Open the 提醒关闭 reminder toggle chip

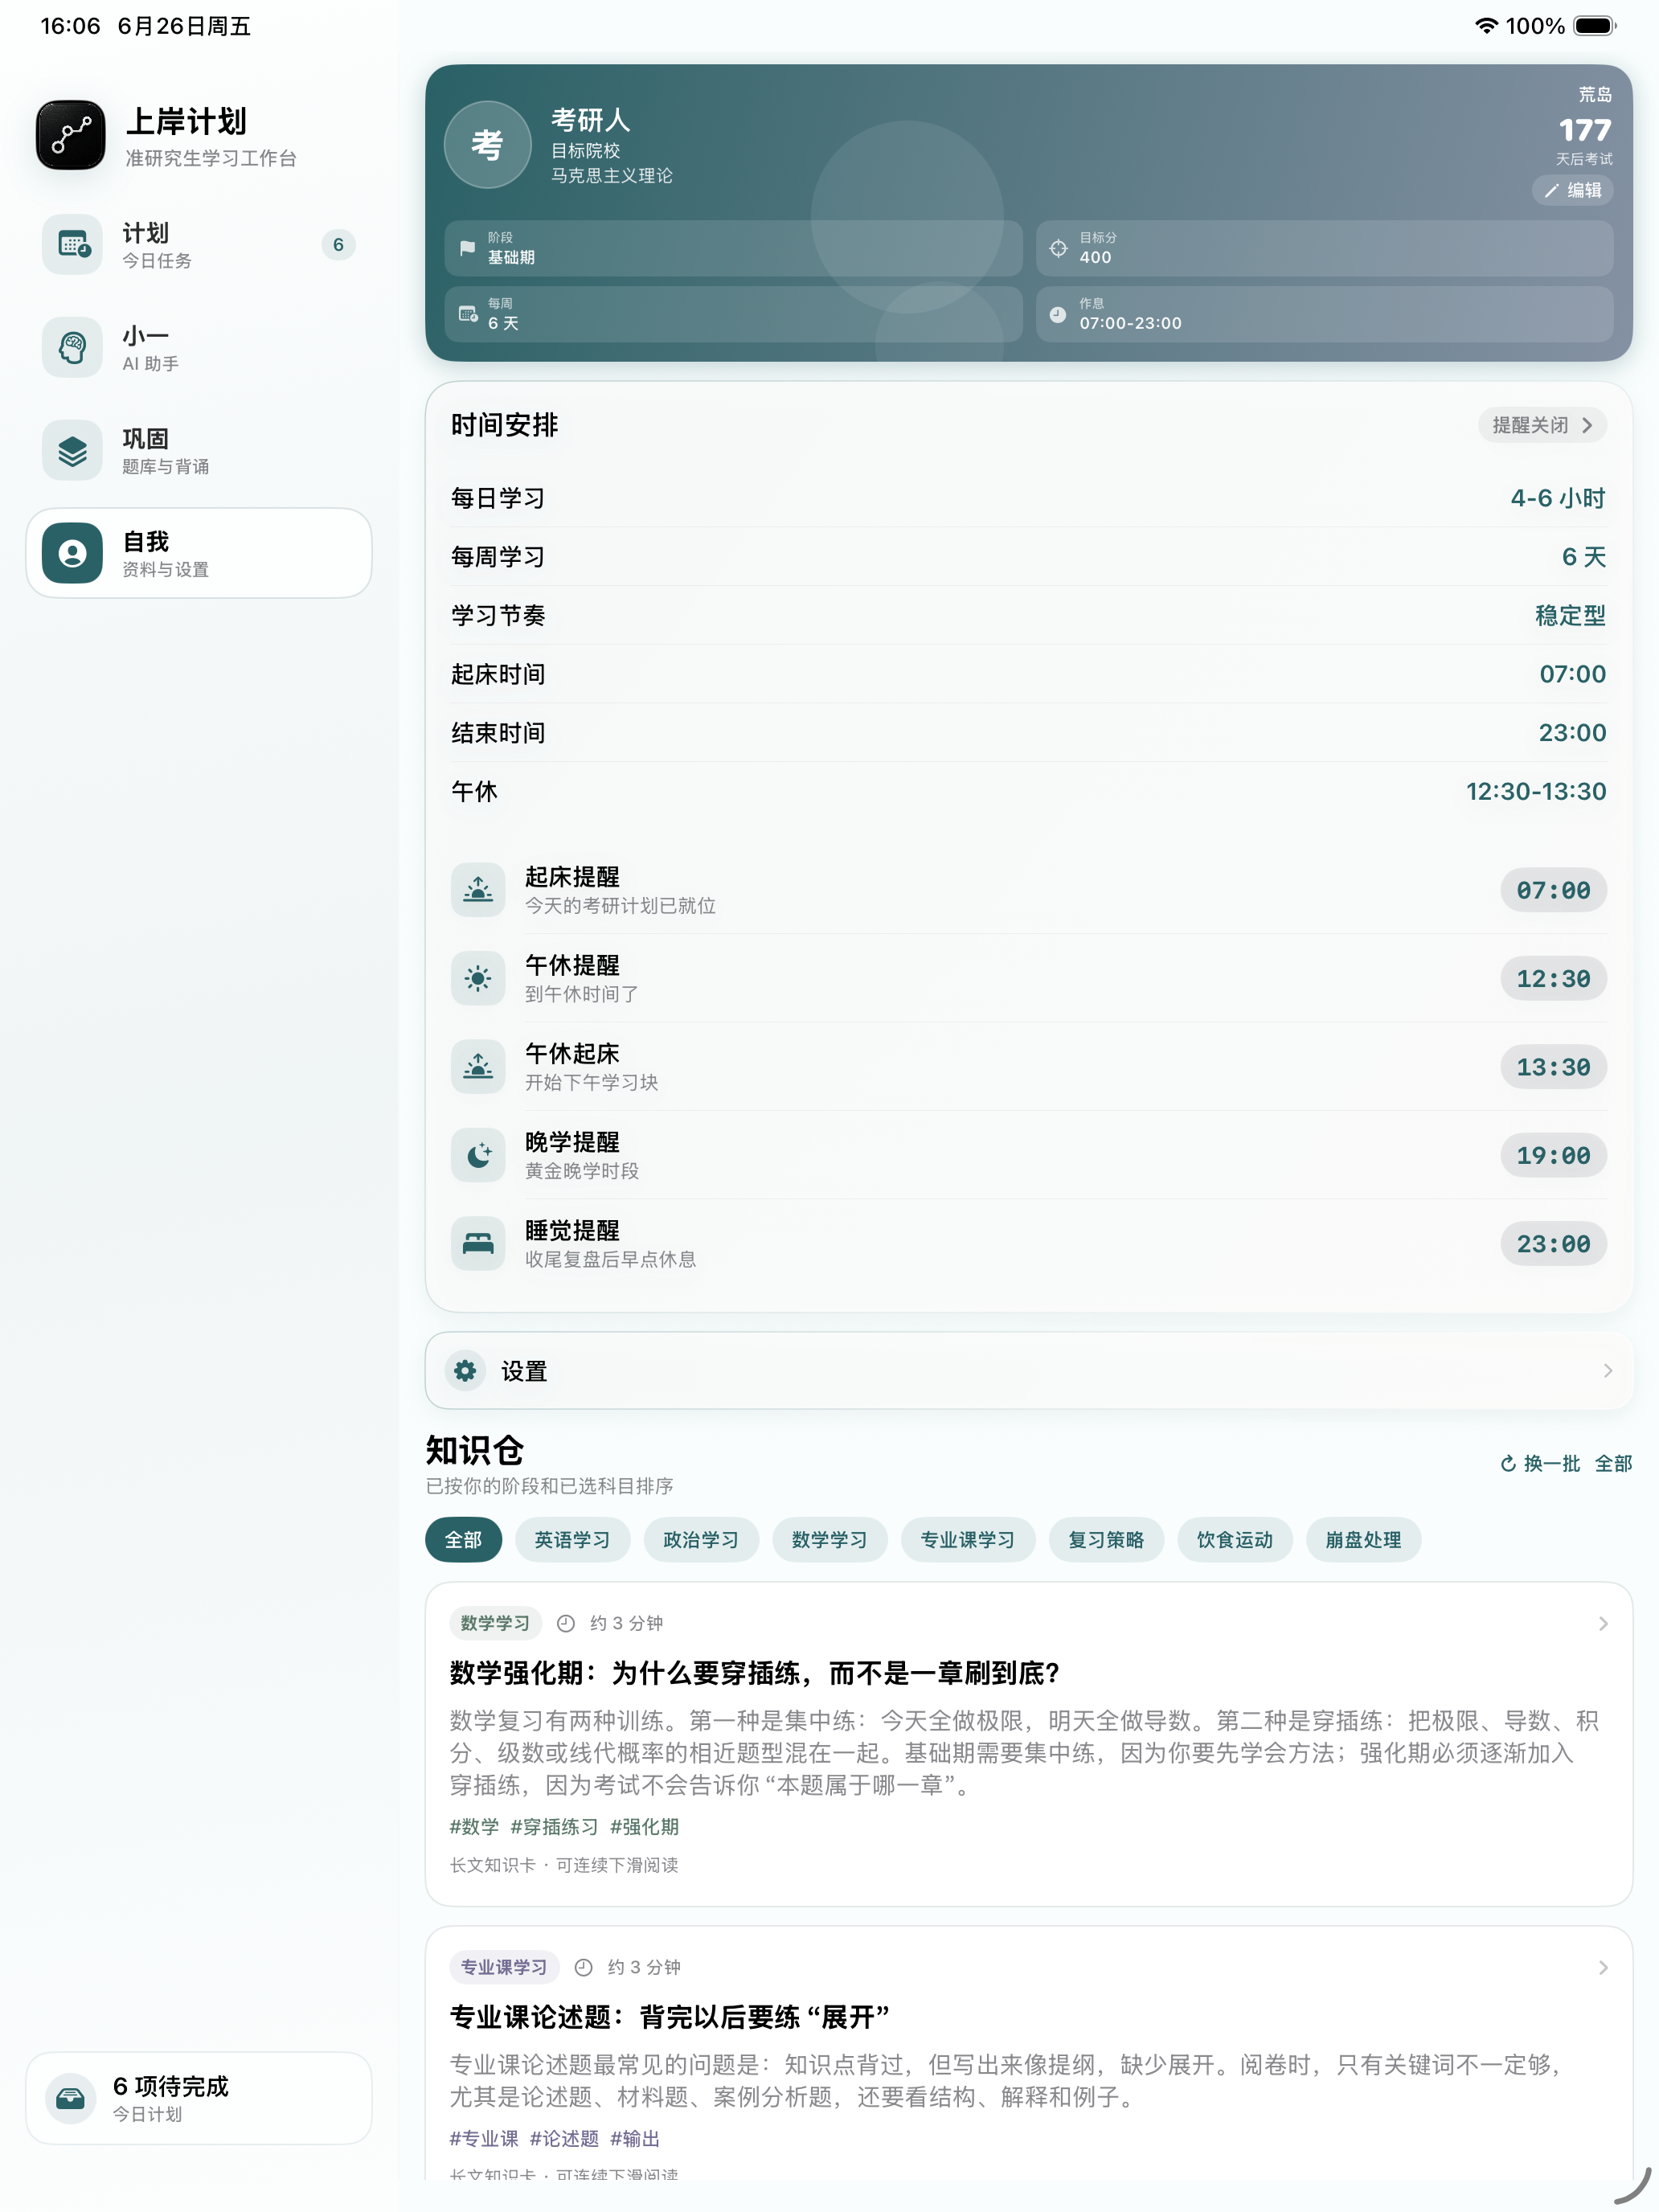coord(1542,425)
